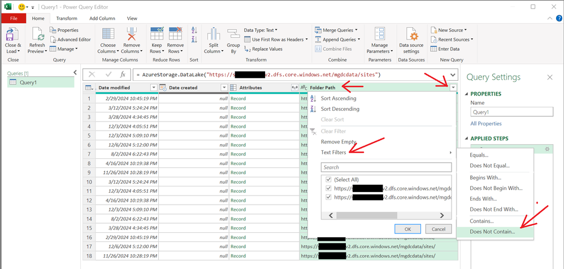Click the Refresh Preview icon
The image size is (564, 269).
click(x=37, y=34)
